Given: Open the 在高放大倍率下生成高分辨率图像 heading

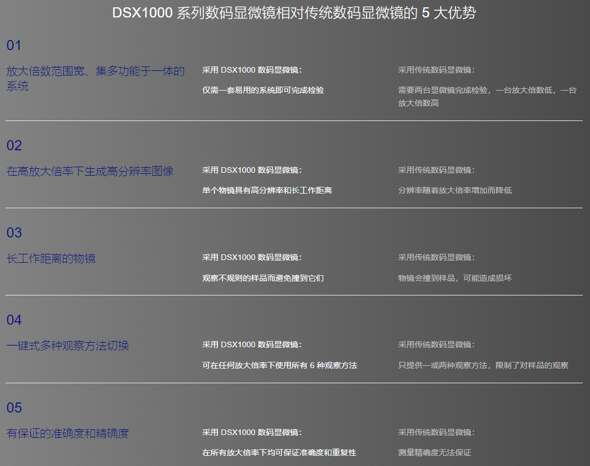Looking at the screenshot, I should pyautogui.click(x=90, y=171).
